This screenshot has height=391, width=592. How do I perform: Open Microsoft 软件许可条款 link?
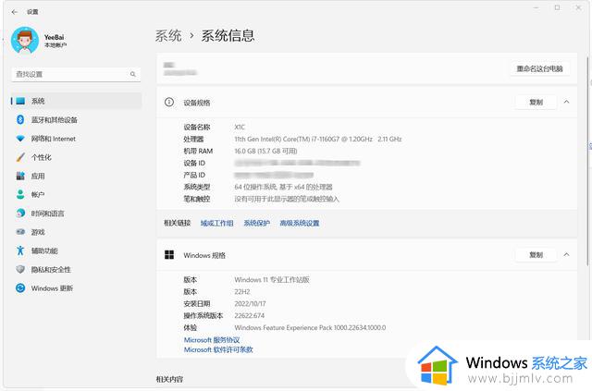pyautogui.click(x=218, y=349)
